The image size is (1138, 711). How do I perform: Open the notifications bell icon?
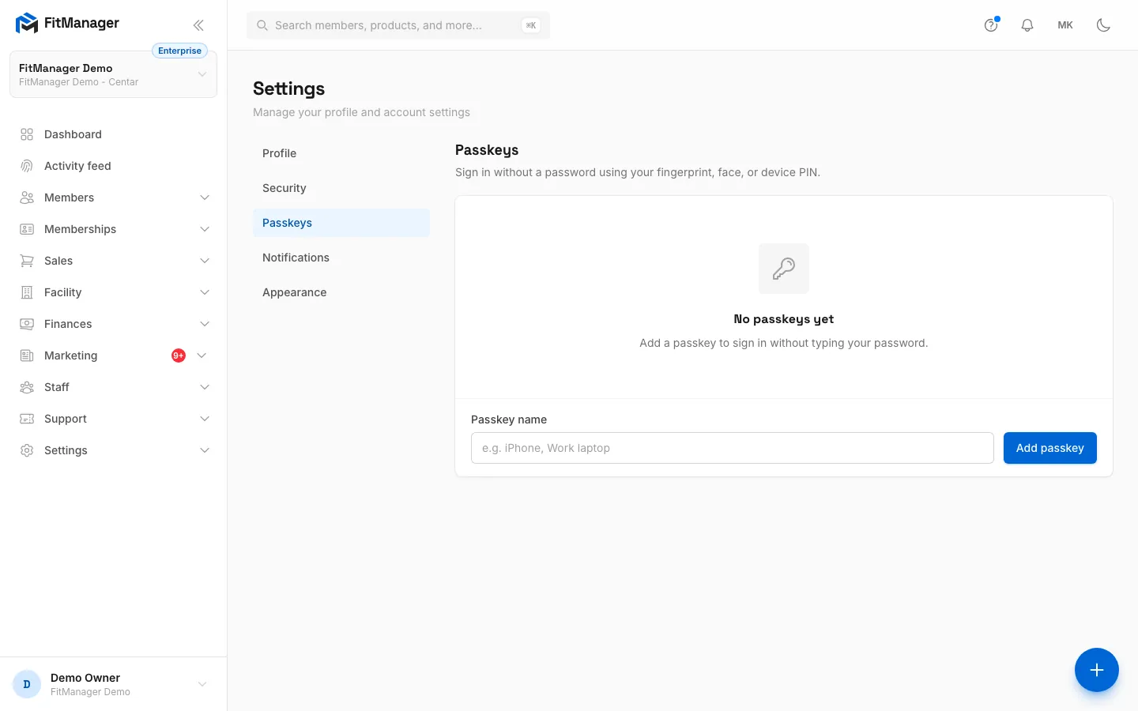point(1027,25)
